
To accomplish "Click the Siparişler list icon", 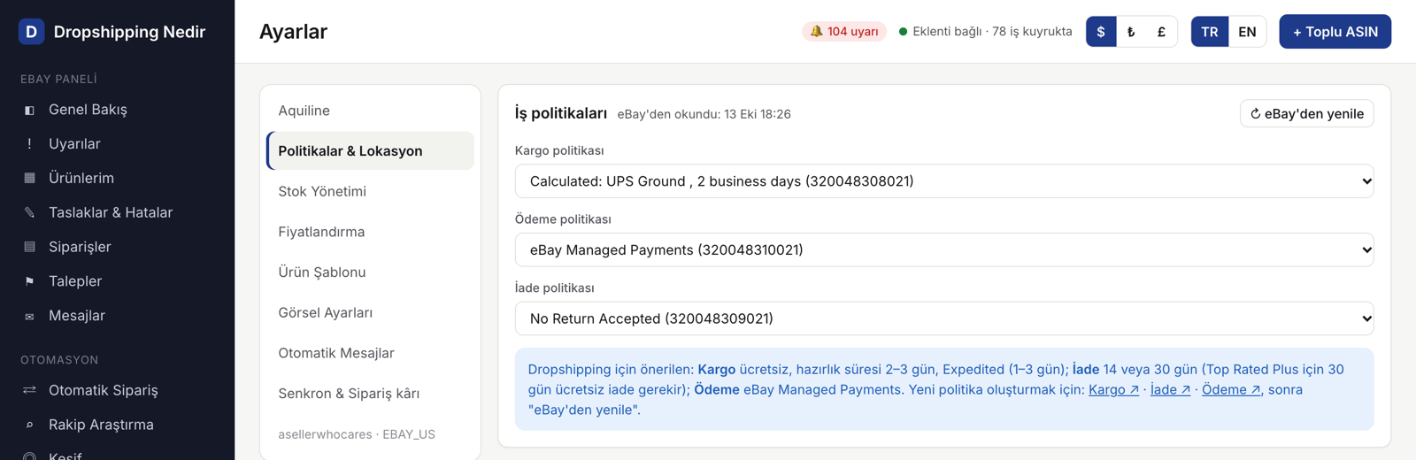I will [29, 248].
